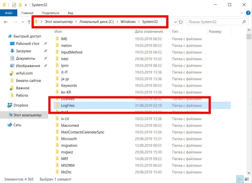The width and height of the screenshot is (252, 183).
Task: Sort by Дата изменения column header
Action: (149, 32)
